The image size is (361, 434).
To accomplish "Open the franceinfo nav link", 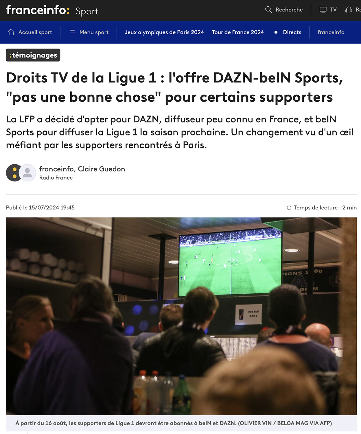I will pyautogui.click(x=331, y=32).
